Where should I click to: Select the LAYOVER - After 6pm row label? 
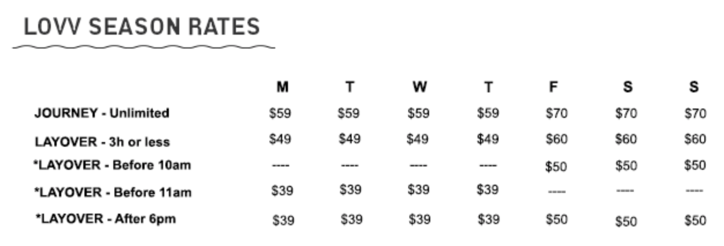[105, 219]
